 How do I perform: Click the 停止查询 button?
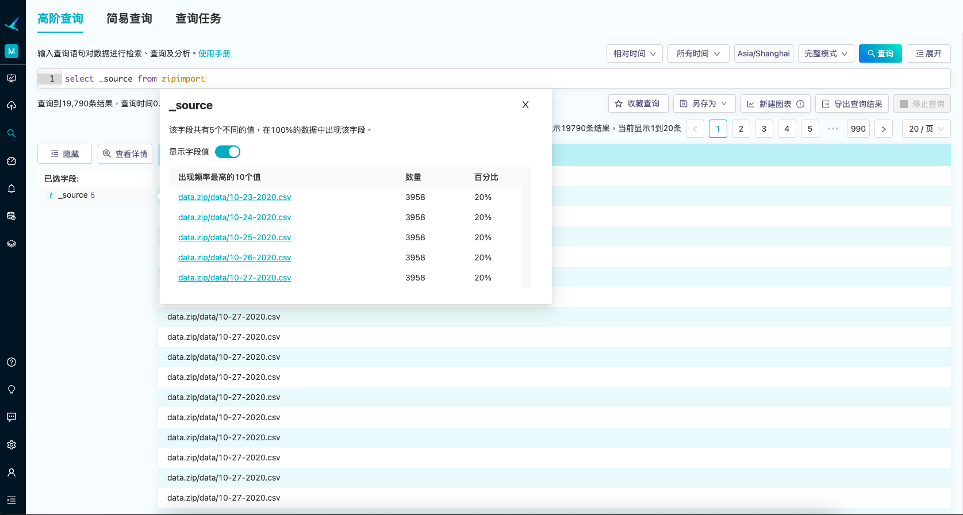point(922,103)
